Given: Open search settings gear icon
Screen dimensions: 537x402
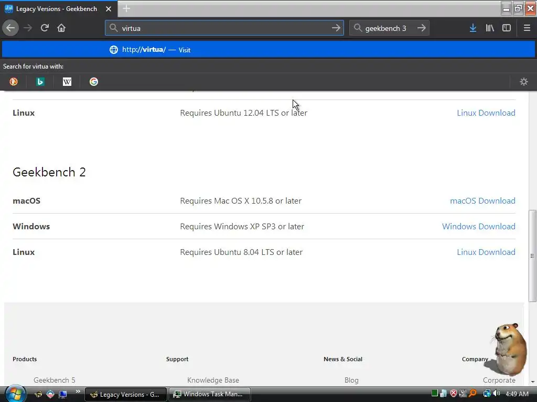Looking at the screenshot, I should tap(524, 82).
